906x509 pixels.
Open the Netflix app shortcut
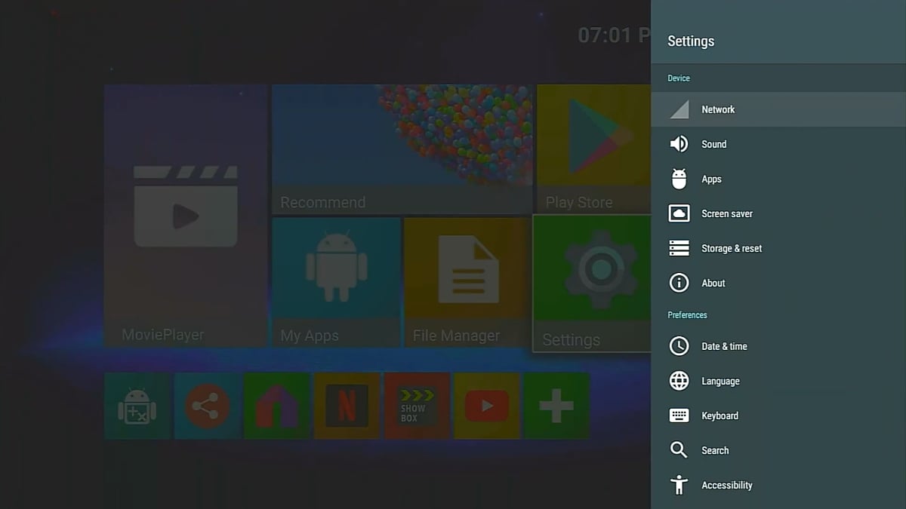pyautogui.click(x=347, y=406)
